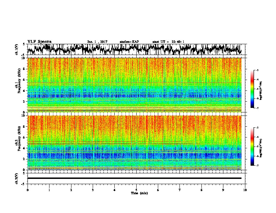The image size is (276, 213).
Task: Click the time axis tick label "2"
Action: pyautogui.click(x=71, y=190)
